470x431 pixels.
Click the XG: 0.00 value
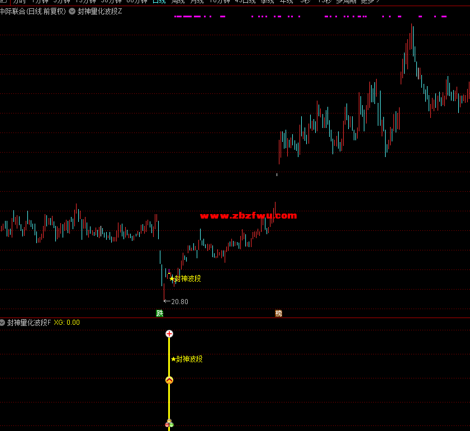[67, 323]
